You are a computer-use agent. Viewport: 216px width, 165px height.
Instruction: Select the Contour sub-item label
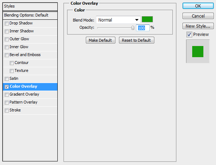(x=22, y=63)
